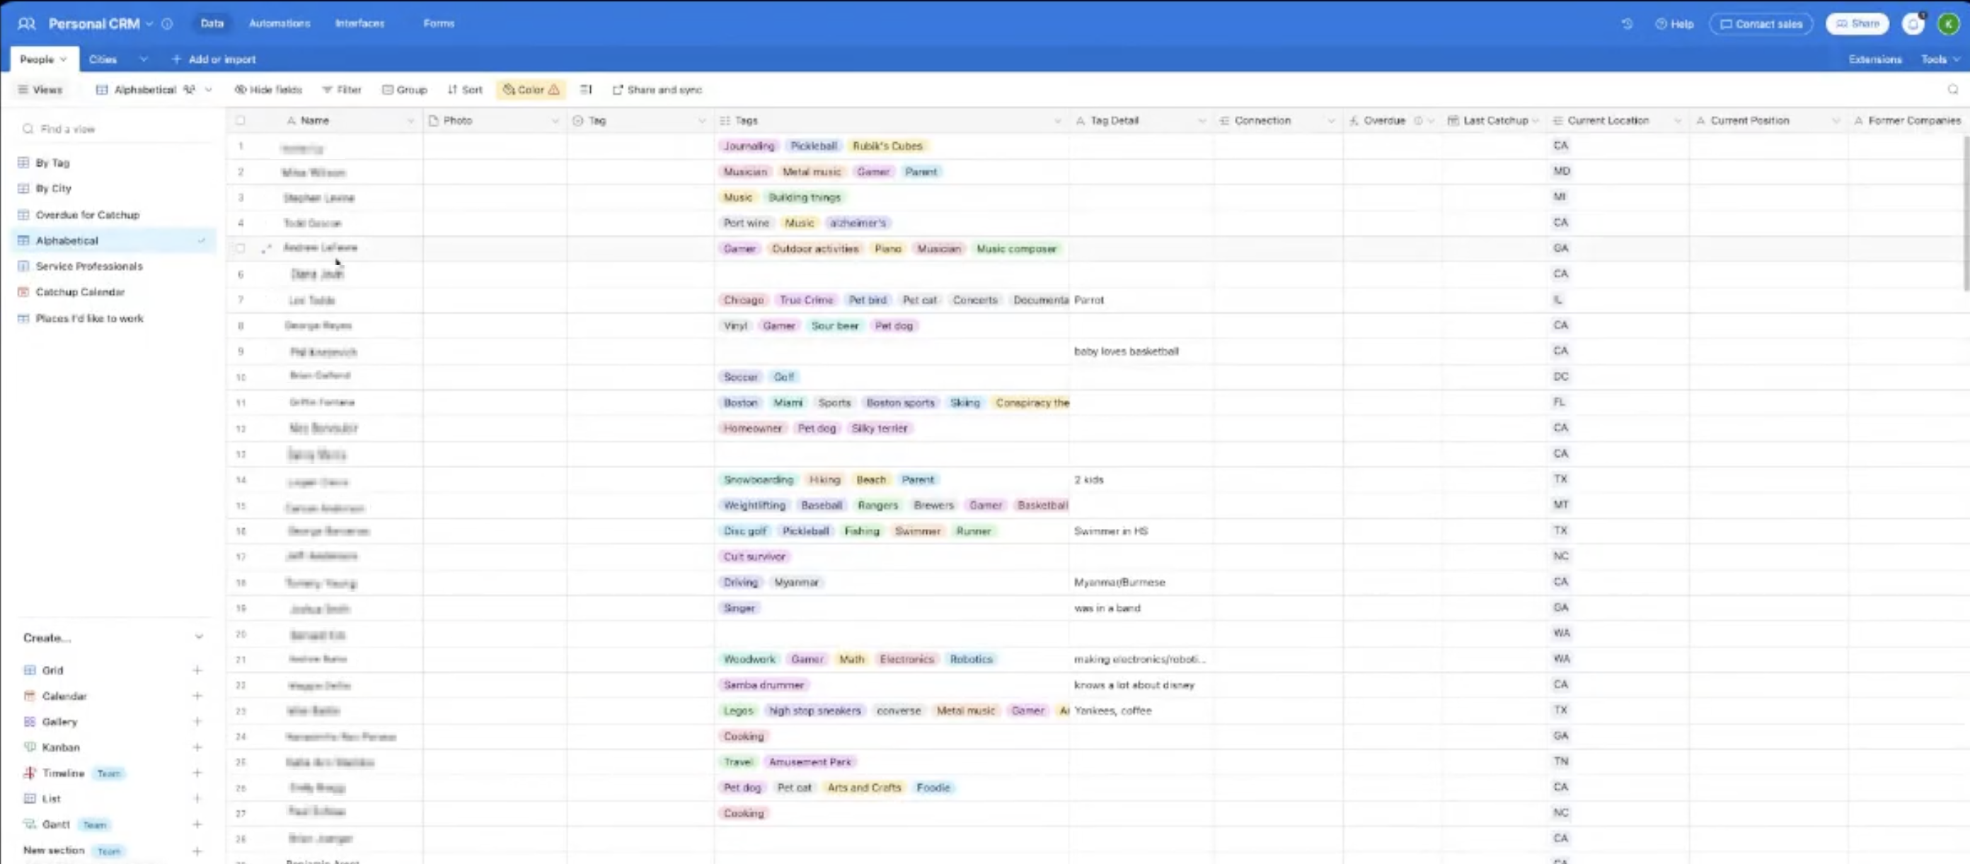Open the user avatar at top right
The image size is (1970, 864).
pyautogui.click(x=1948, y=23)
